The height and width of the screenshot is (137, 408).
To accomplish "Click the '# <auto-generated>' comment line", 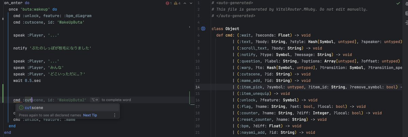I will coord(232,3).
